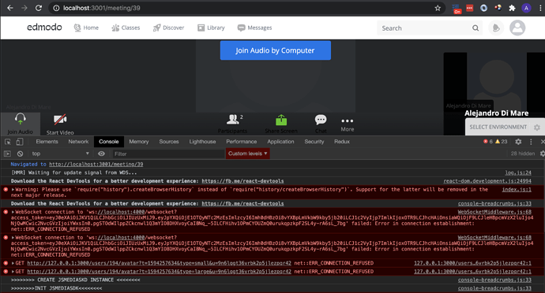Open the notifications bell icon

coord(496,28)
